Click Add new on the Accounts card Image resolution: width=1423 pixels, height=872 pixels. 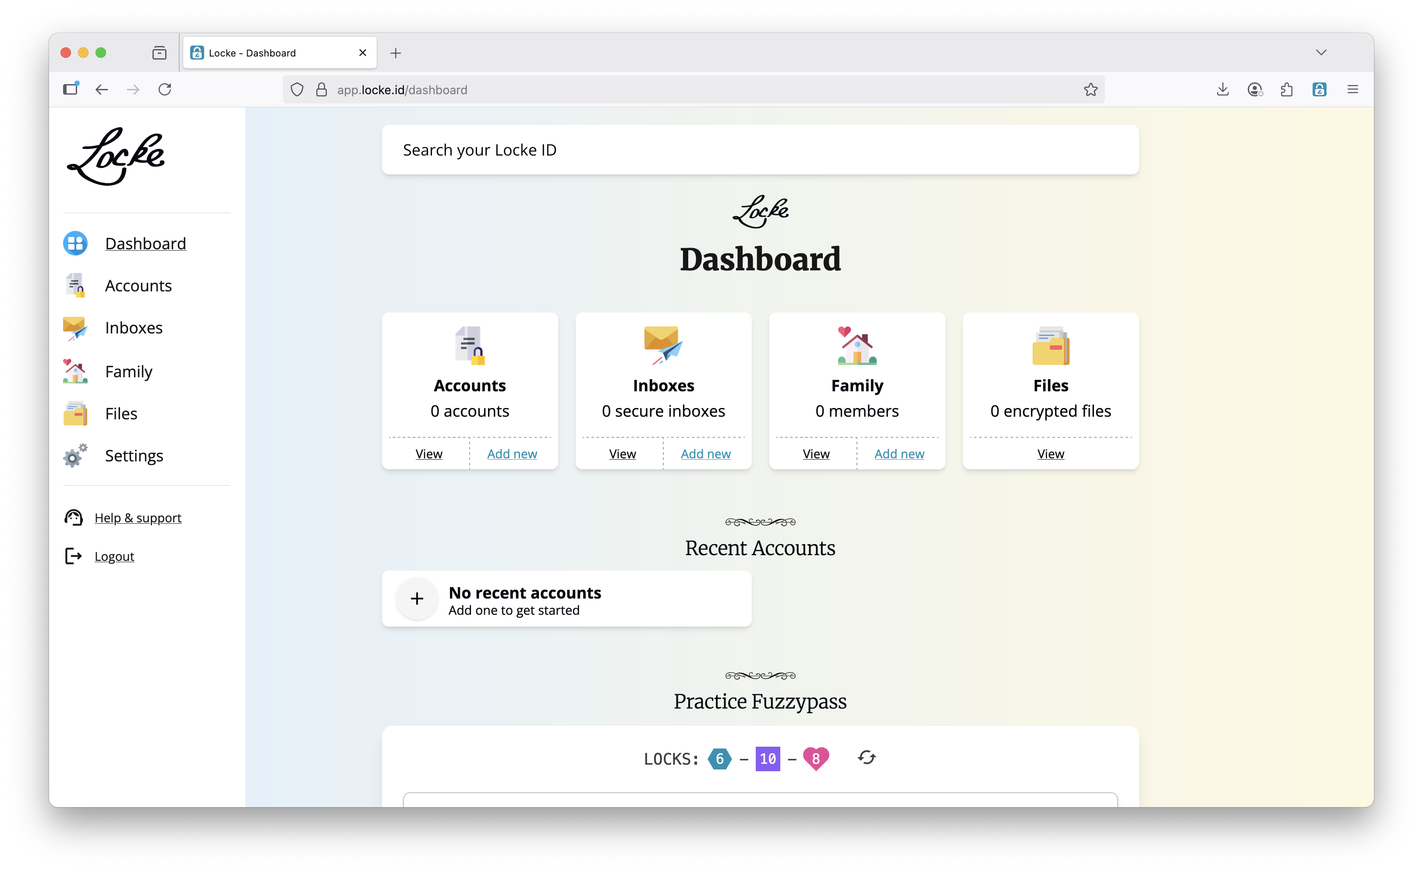[512, 454]
